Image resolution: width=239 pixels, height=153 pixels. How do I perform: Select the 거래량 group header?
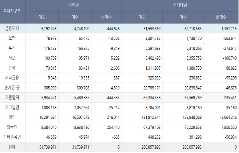[73, 5]
